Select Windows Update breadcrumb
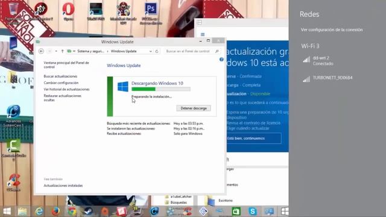This screenshot has width=386, height=217. [124, 51]
